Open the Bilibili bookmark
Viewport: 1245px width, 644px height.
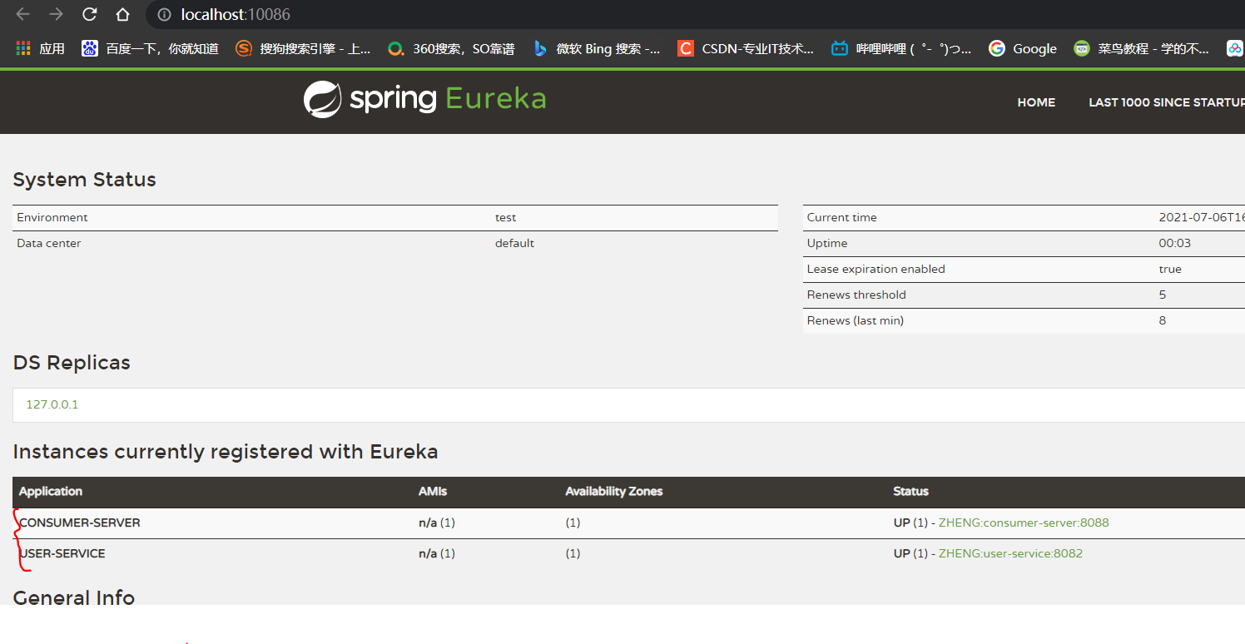pos(901,48)
